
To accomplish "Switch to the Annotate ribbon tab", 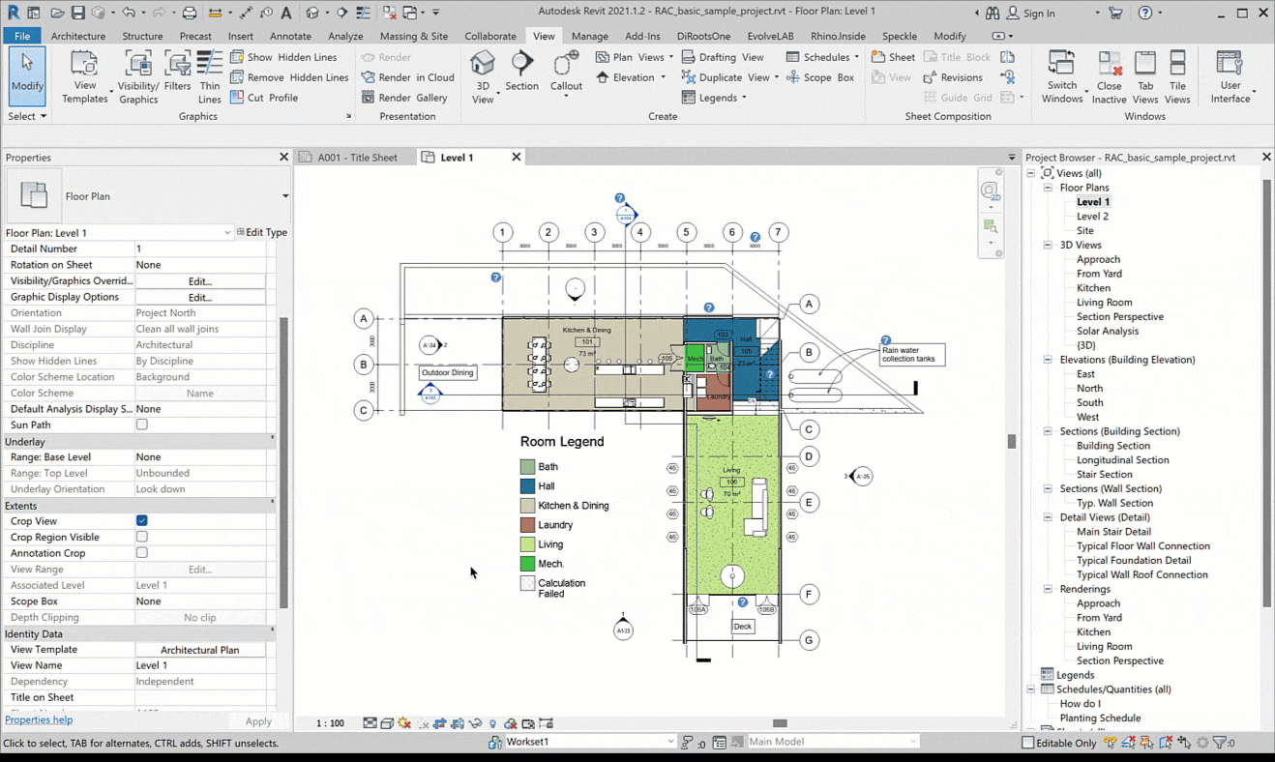I will pos(290,36).
